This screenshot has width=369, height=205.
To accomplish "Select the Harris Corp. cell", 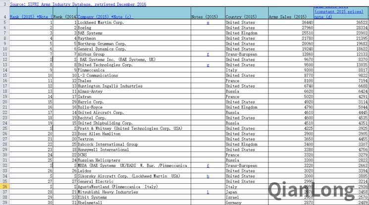I will point(134,102).
